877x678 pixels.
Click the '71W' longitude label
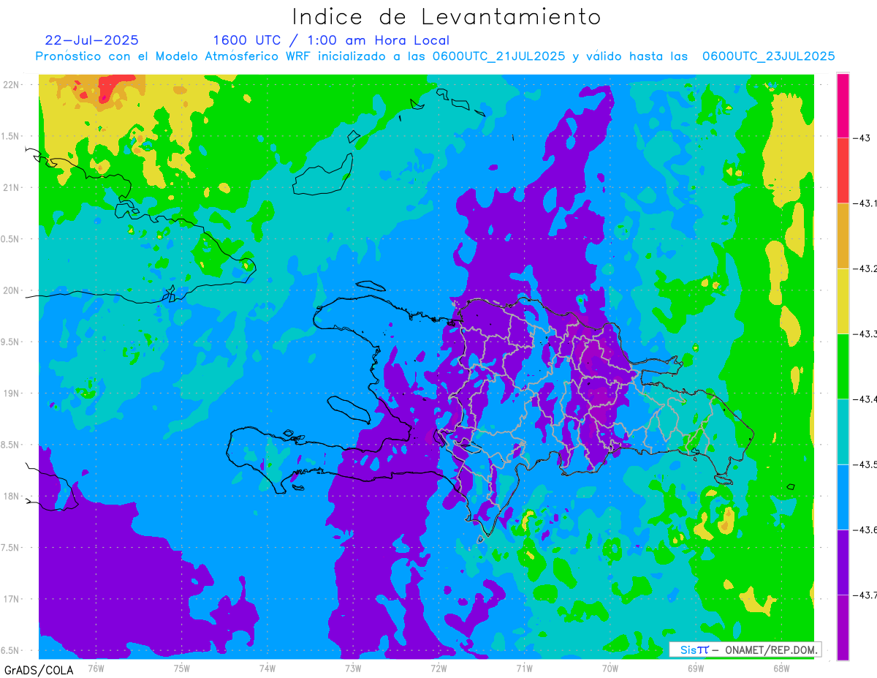coord(524,667)
